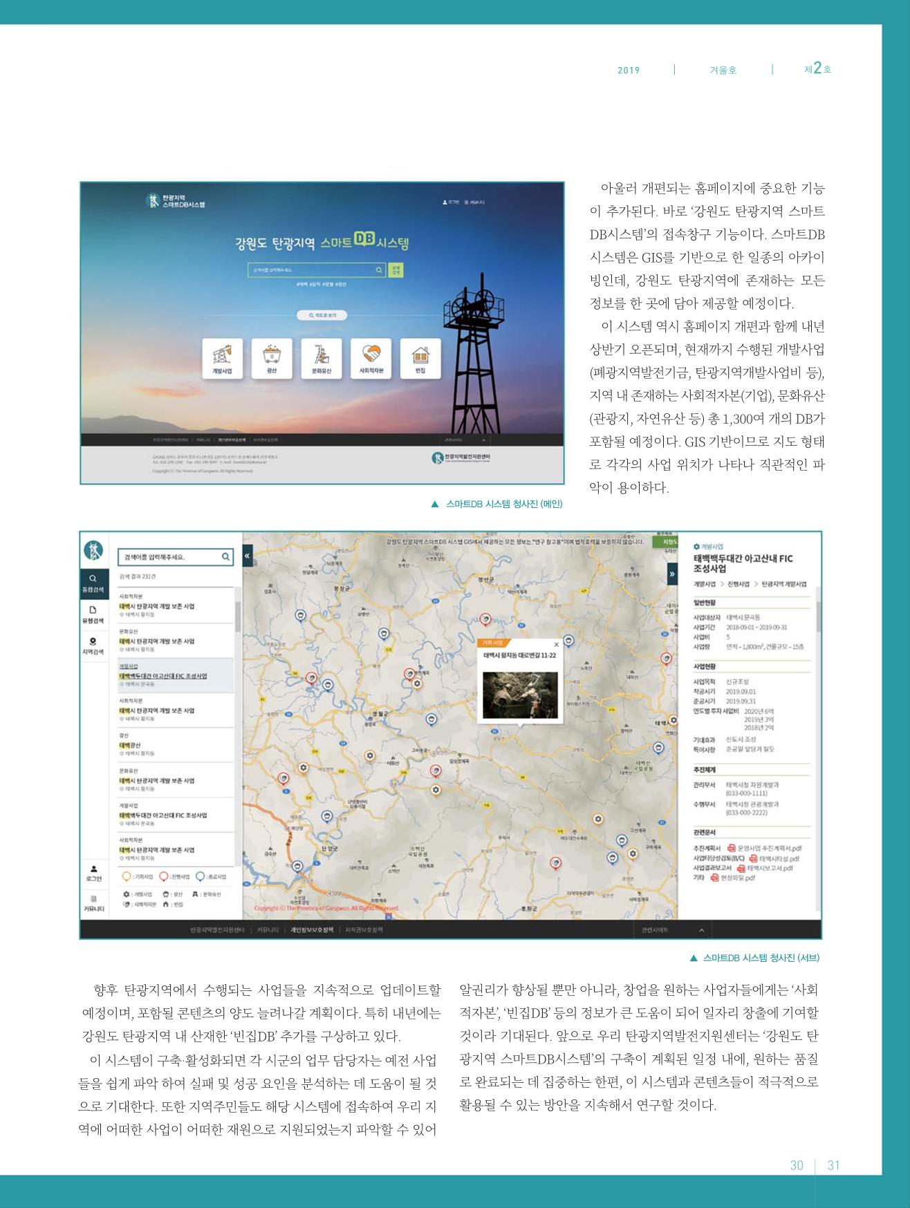Click the 로그인 icon in map page sidebar
The image size is (910, 1208).
[x=94, y=873]
